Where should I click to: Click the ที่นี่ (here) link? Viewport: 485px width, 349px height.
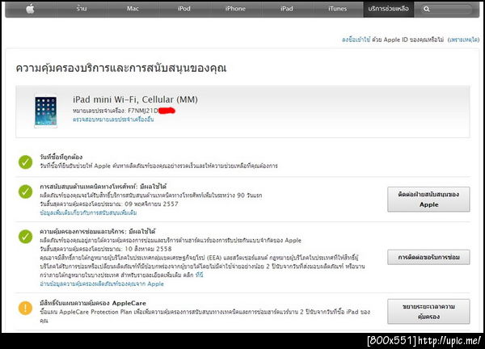pyautogui.click(x=199, y=275)
